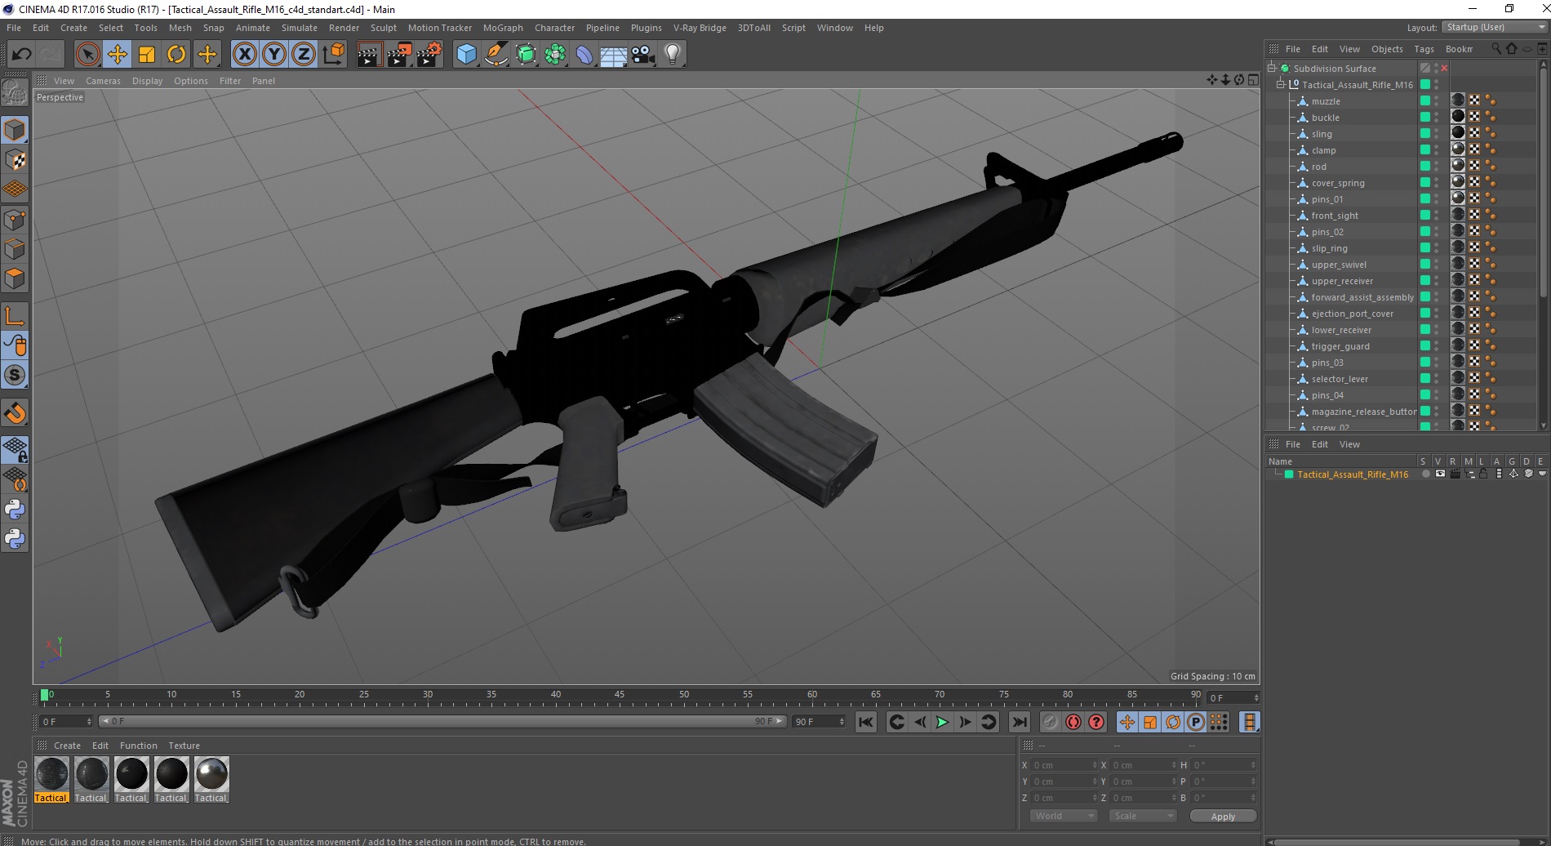Go to end of animation
Viewport: 1551px width, 846px height.
pos(1020,722)
